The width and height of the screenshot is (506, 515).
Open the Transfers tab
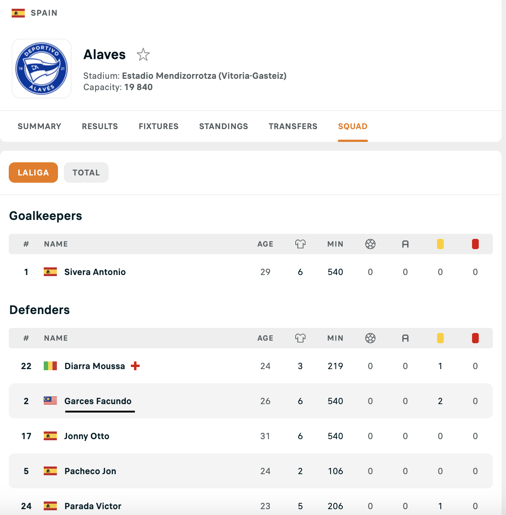[293, 126]
